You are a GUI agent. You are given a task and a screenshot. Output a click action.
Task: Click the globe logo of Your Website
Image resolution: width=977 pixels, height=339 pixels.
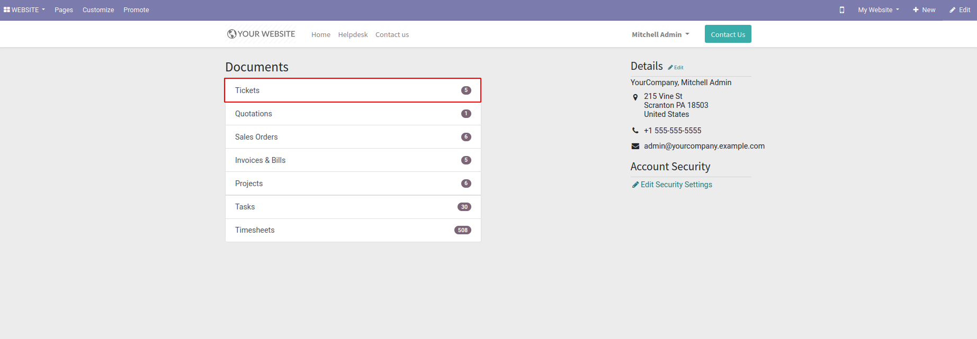[x=231, y=34]
